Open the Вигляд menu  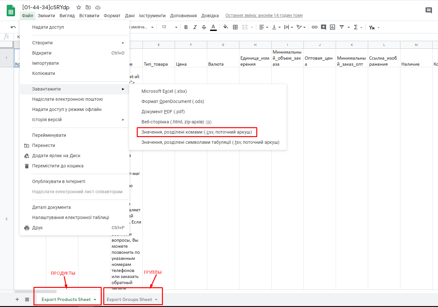tap(67, 16)
